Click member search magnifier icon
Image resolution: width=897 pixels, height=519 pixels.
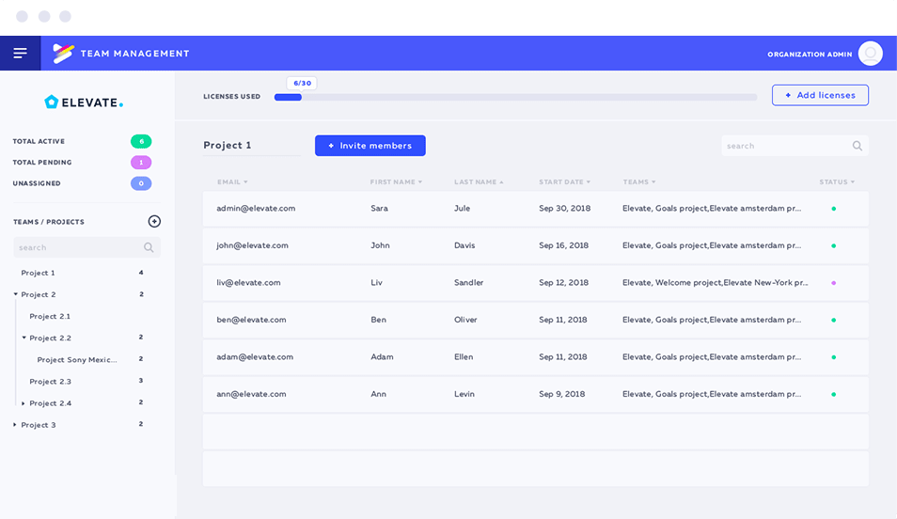tap(857, 146)
